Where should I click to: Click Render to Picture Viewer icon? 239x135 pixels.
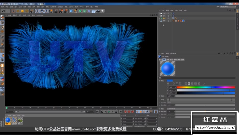pos(61,11)
